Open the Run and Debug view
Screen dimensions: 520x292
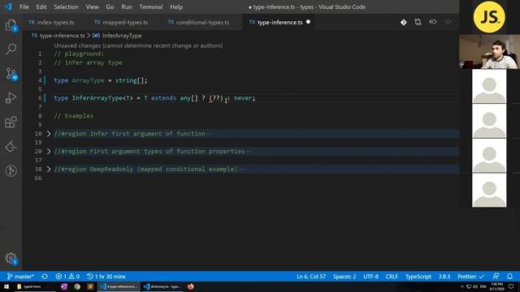tap(11, 97)
